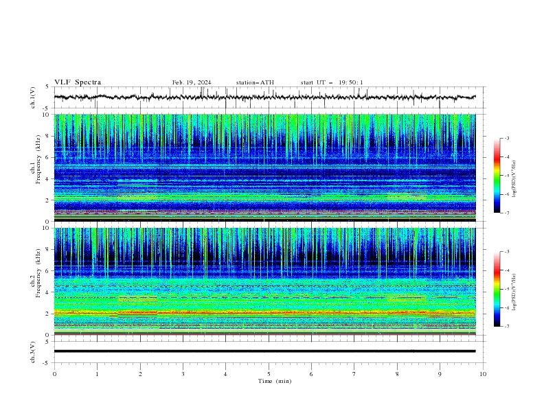Click the "4" tick on the time axis
The image size is (544, 420).
pyautogui.click(x=225, y=374)
